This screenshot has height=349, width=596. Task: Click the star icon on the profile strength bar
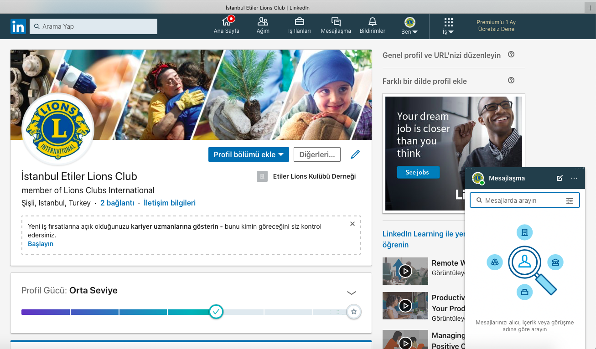click(353, 312)
